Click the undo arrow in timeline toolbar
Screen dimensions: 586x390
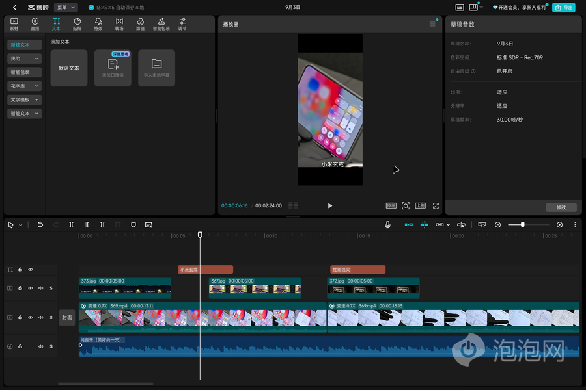pyautogui.click(x=40, y=225)
